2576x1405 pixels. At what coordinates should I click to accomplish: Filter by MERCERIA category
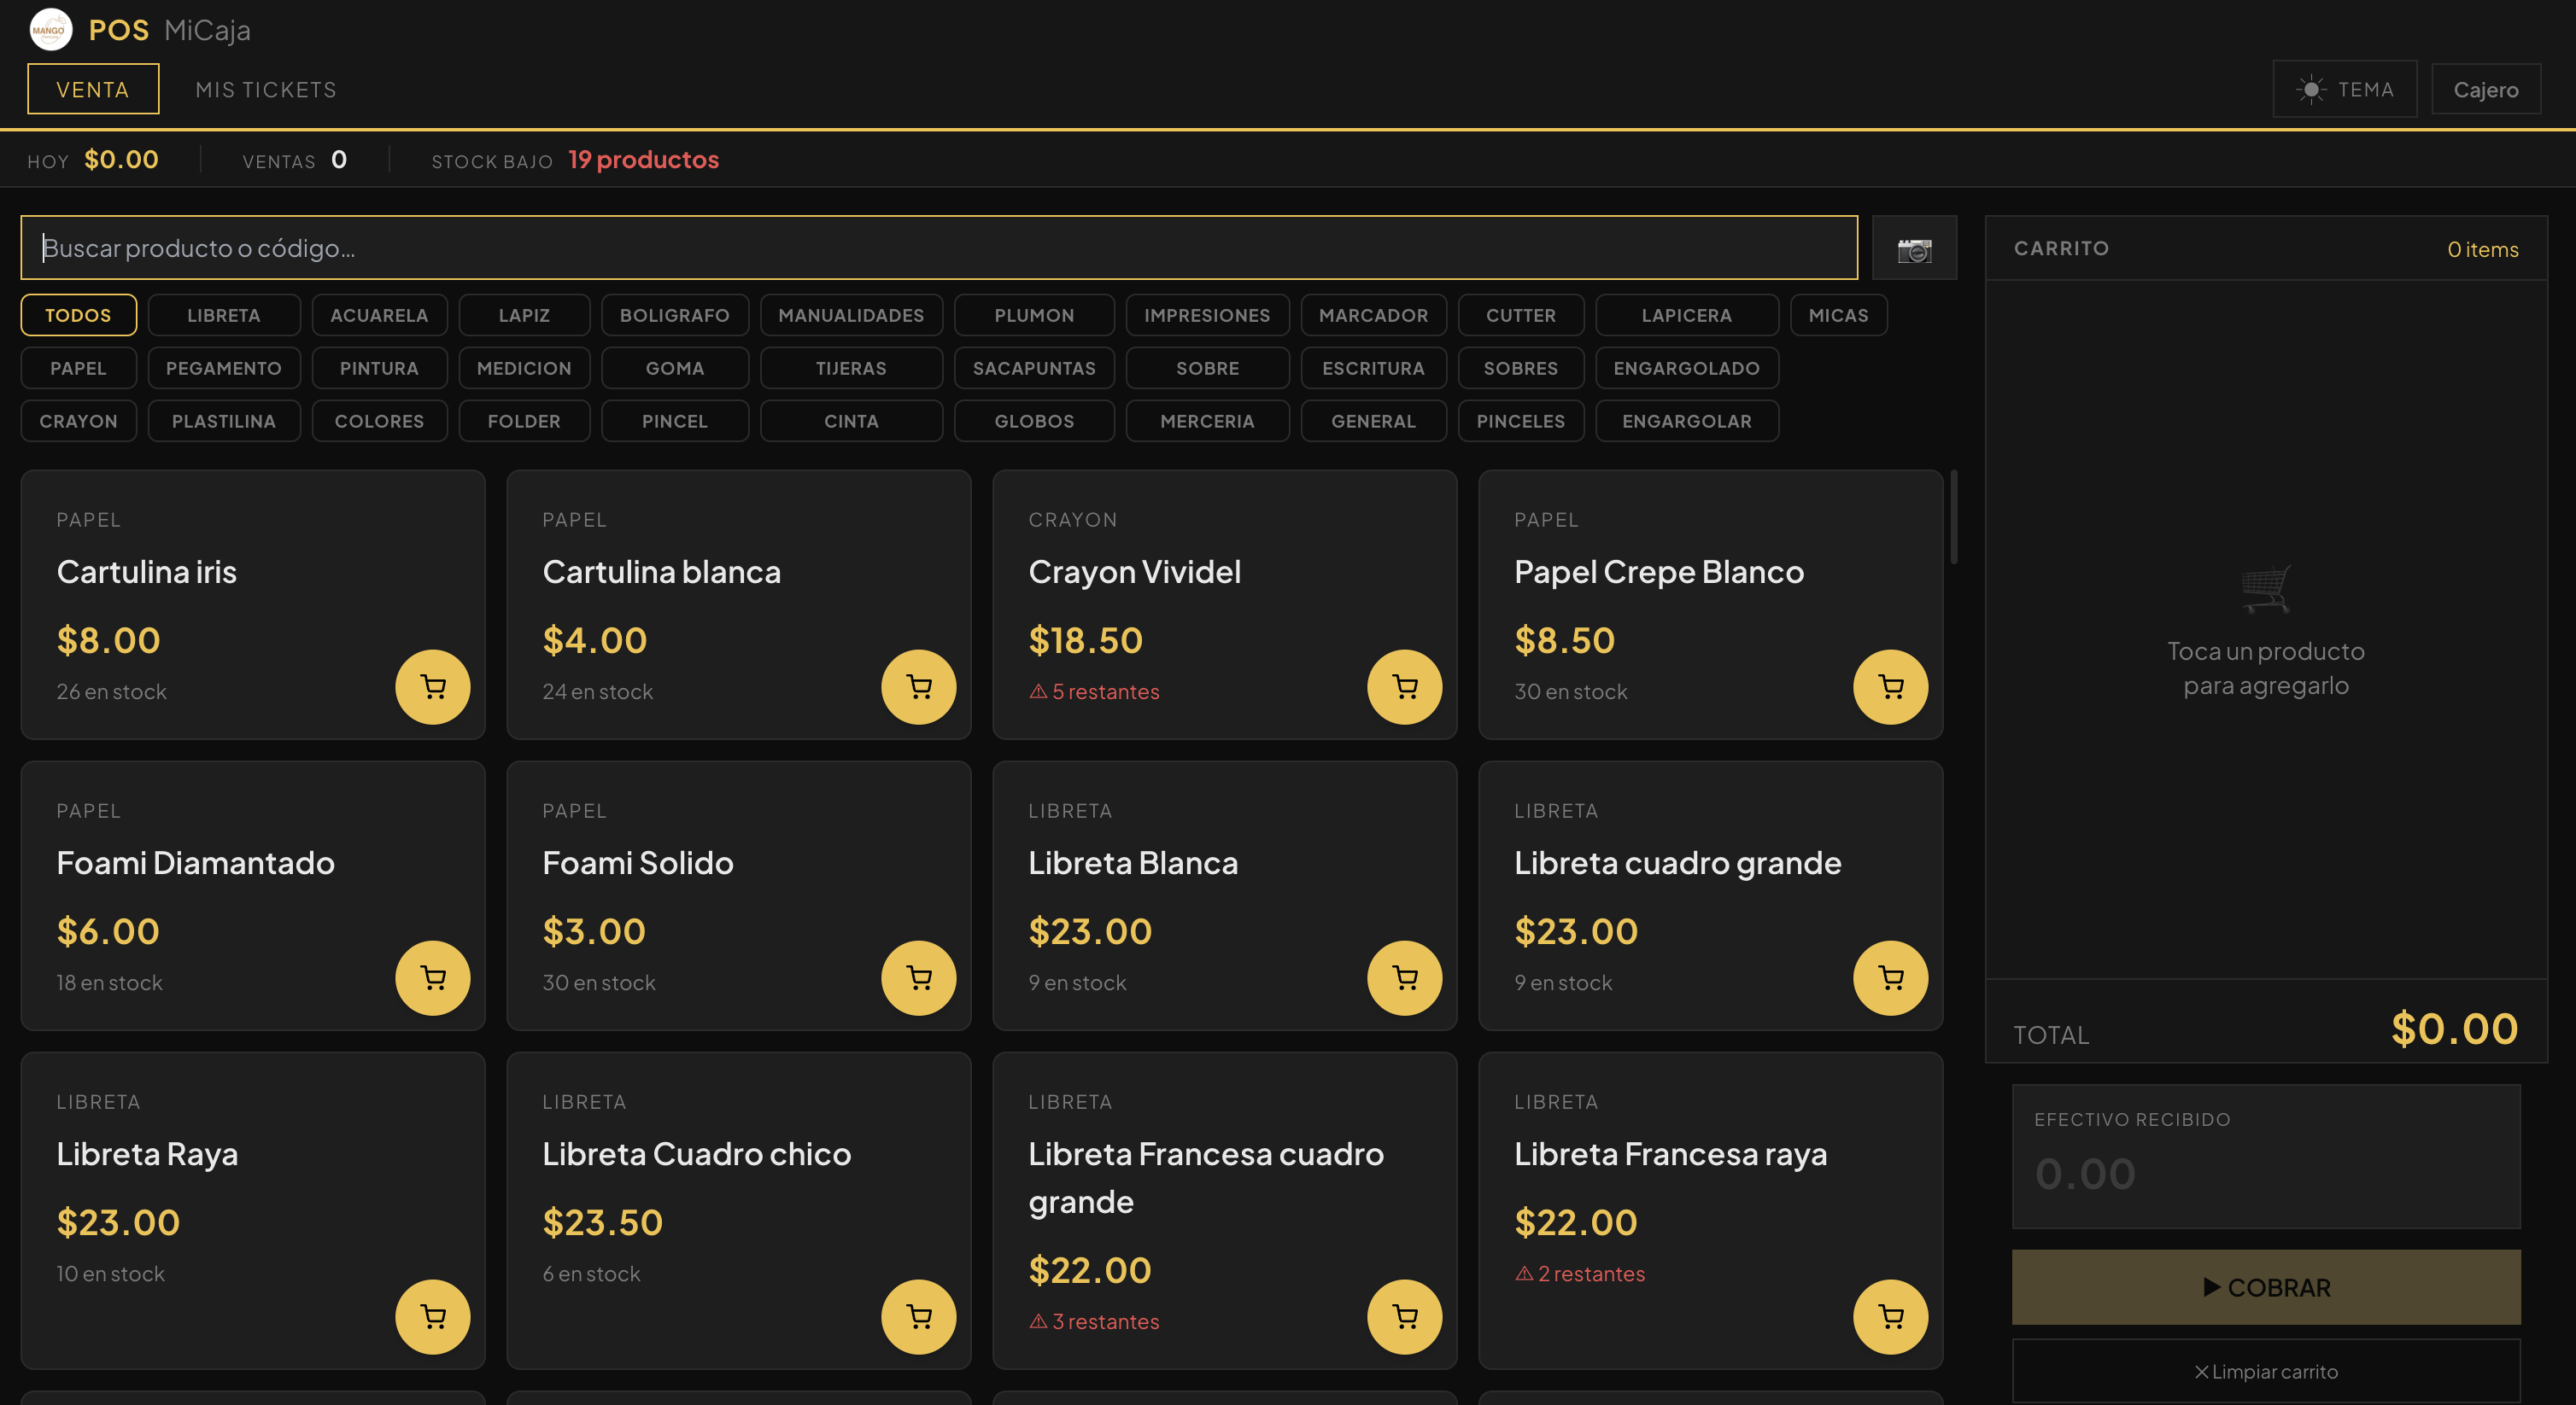[x=1207, y=421]
